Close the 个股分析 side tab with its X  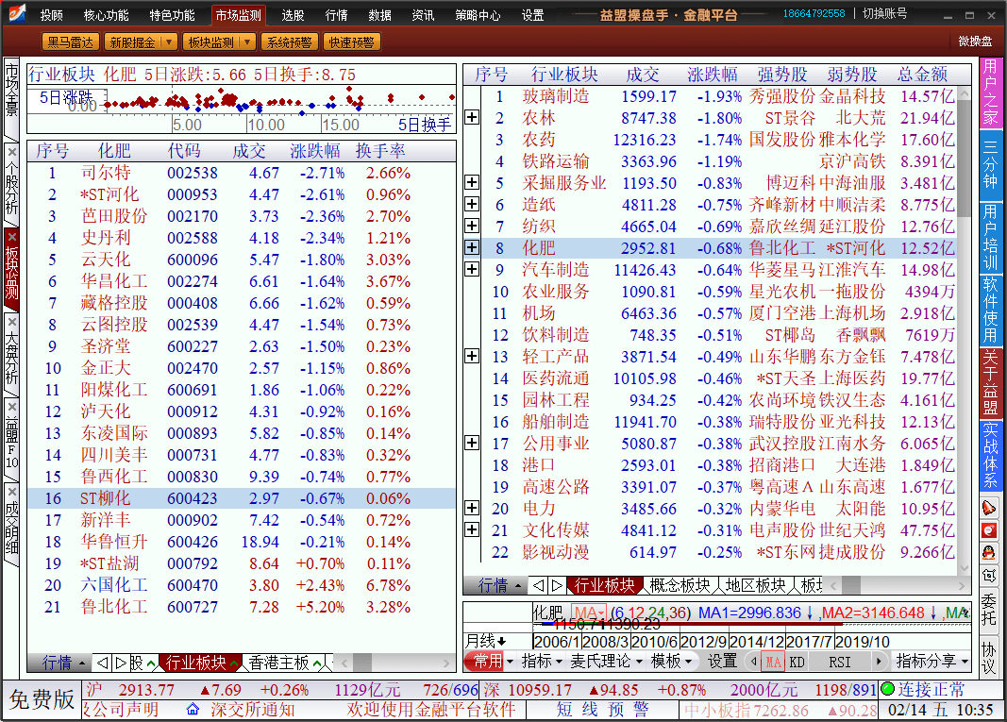[11, 152]
